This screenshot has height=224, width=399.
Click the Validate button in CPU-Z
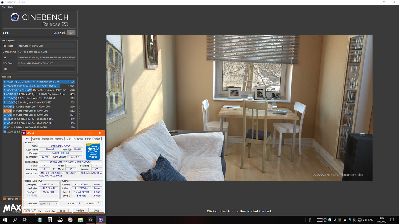coord(80,211)
